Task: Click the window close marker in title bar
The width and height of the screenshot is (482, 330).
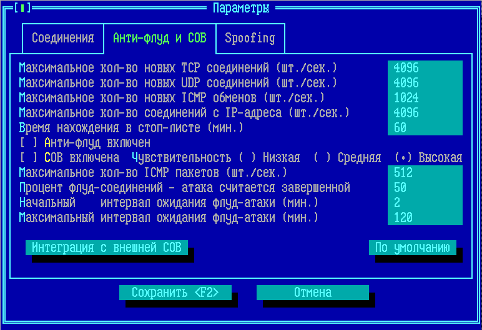Action: [22, 8]
